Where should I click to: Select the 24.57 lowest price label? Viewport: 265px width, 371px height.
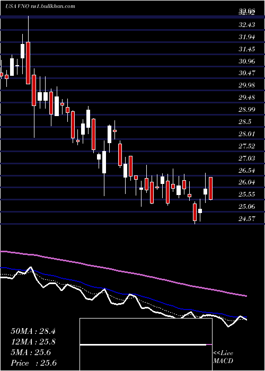(247, 218)
